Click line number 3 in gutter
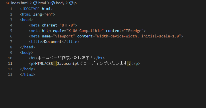 pyautogui.click(x=11, y=20)
